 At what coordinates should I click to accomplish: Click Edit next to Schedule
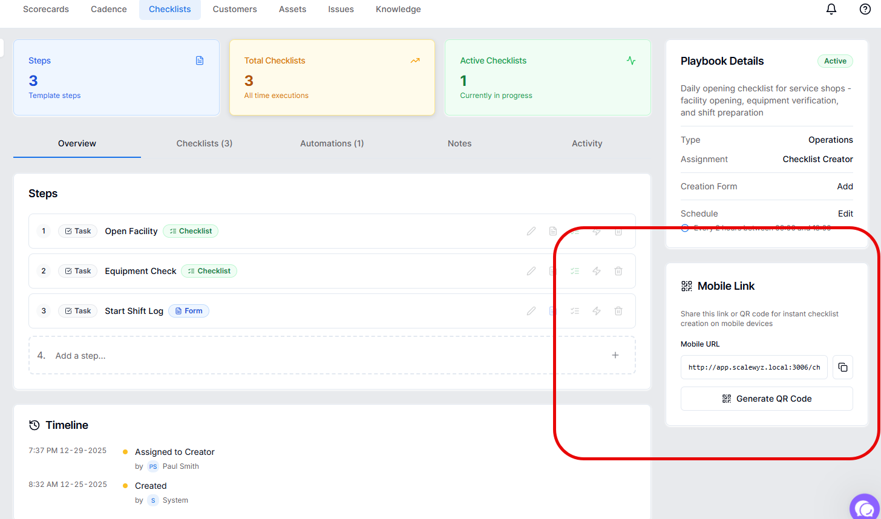point(845,214)
